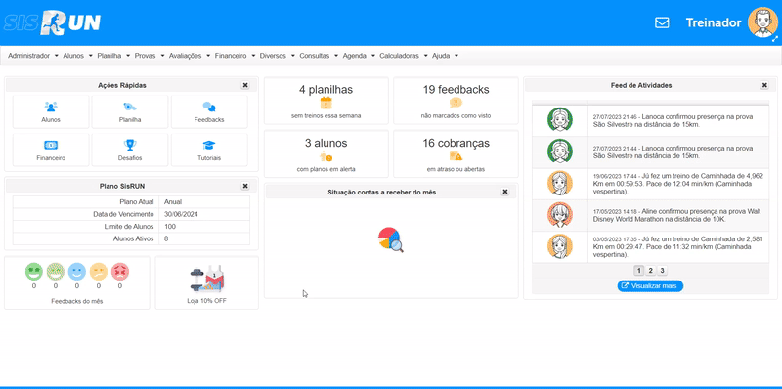This screenshot has height=389, width=782.
Task: Open the Loja 10% OFF store image
Action: click(206, 279)
